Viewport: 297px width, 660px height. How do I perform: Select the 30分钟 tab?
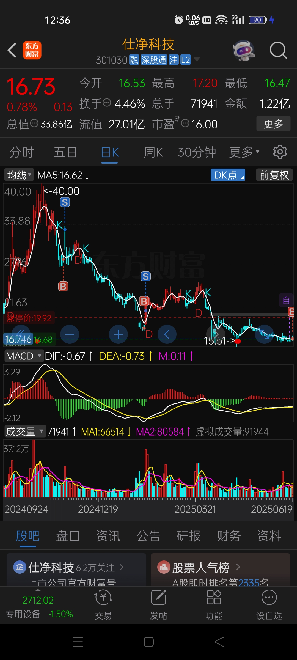pyautogui.click(x=197, y=152)
